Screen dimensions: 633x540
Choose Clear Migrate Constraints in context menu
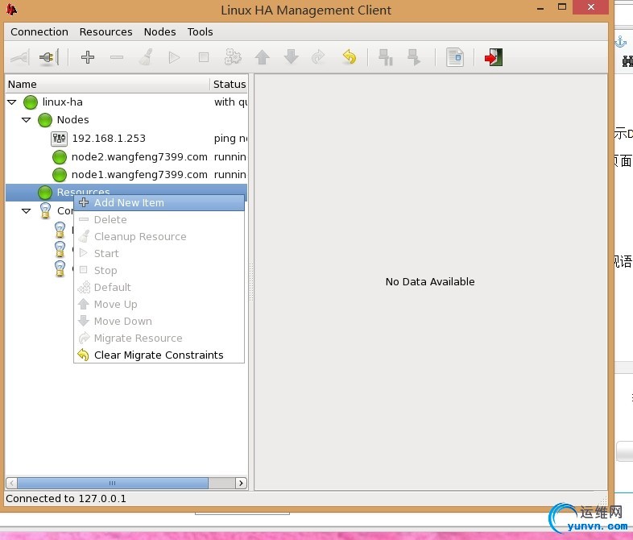tap(159, 355)
